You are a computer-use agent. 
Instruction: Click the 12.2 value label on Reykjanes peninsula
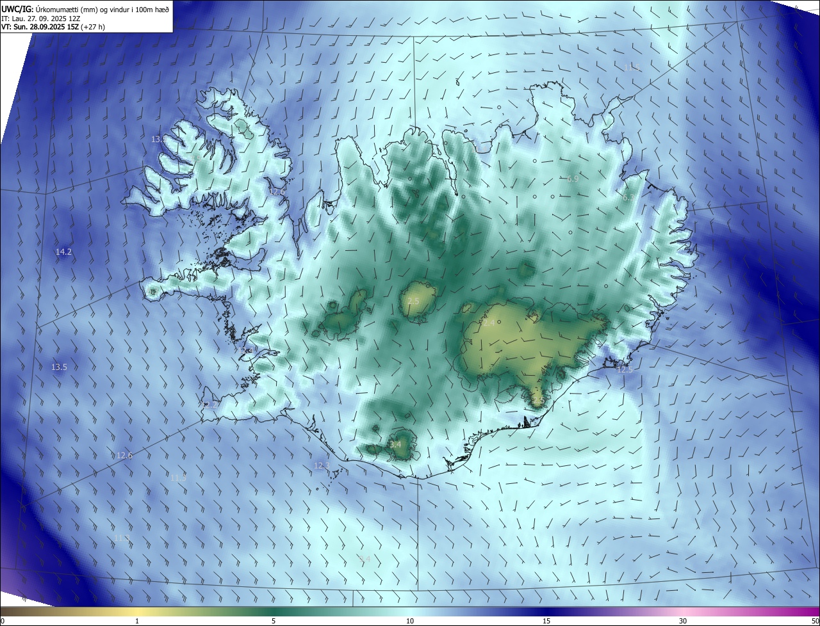(210, 405)
